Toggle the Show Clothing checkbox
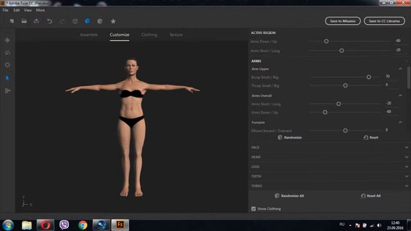The width and height of the screenshot is (411, 231). tap(254, 209)
